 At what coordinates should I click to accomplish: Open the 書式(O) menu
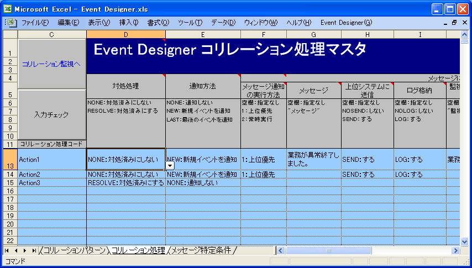(x=158, y=23)
